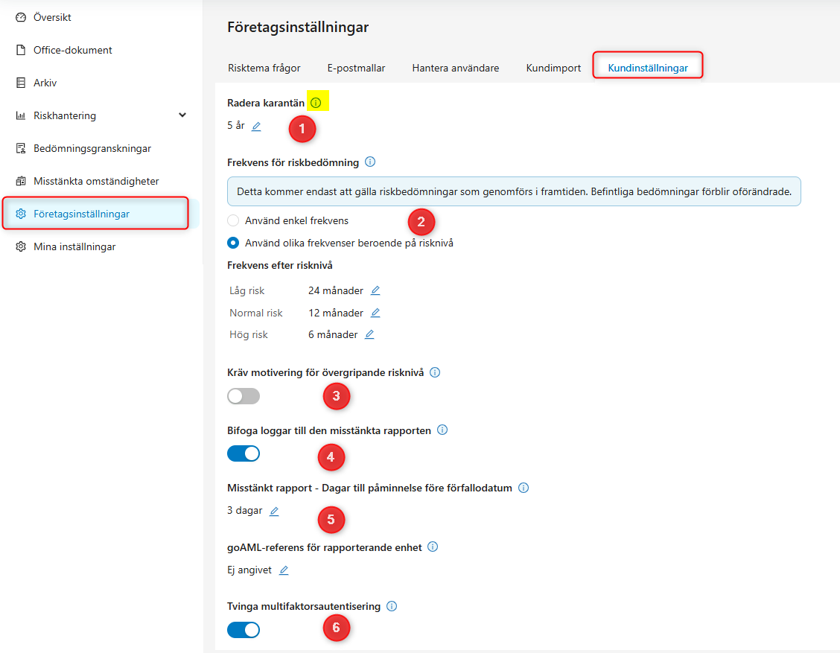Go to Arkiv in the sidebar
840x653 pixels.
(x=45, y=83)
